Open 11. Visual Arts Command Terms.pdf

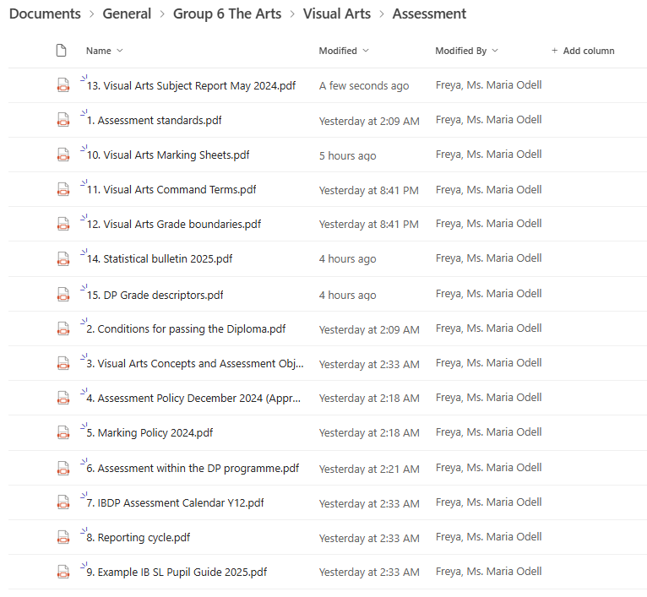point(171,190)
